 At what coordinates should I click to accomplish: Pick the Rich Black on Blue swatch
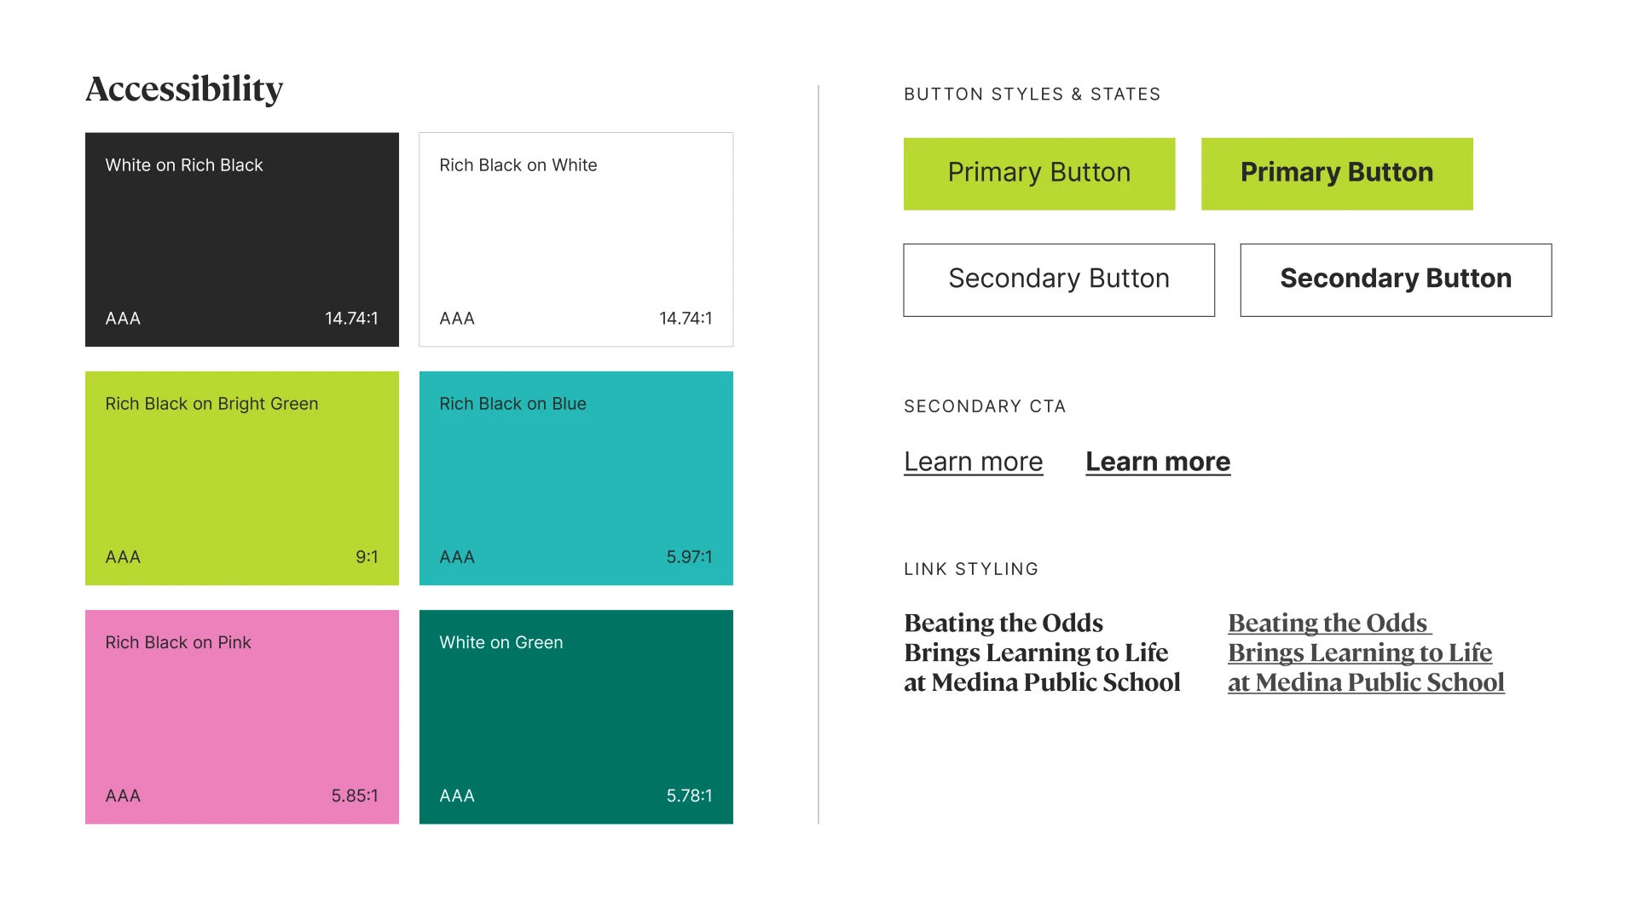coord(576,478)
